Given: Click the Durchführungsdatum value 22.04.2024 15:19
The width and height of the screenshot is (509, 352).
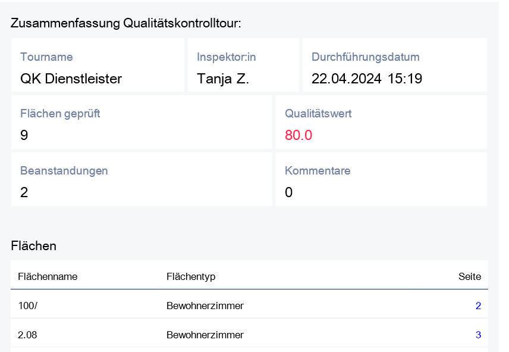Looking at the screenshot, I should (367, 79).
